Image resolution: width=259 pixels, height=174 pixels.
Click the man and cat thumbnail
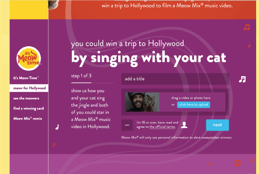pos(142,102)
